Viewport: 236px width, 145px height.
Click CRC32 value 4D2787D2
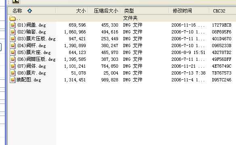click(x=221, y=52)
